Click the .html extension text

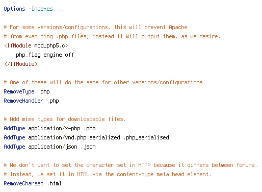pyautogui.click(x=54, y=183)
